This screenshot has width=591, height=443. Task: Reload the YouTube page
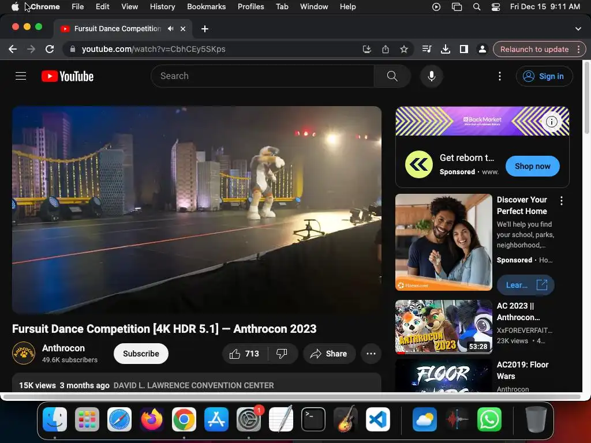pos(50,49)
